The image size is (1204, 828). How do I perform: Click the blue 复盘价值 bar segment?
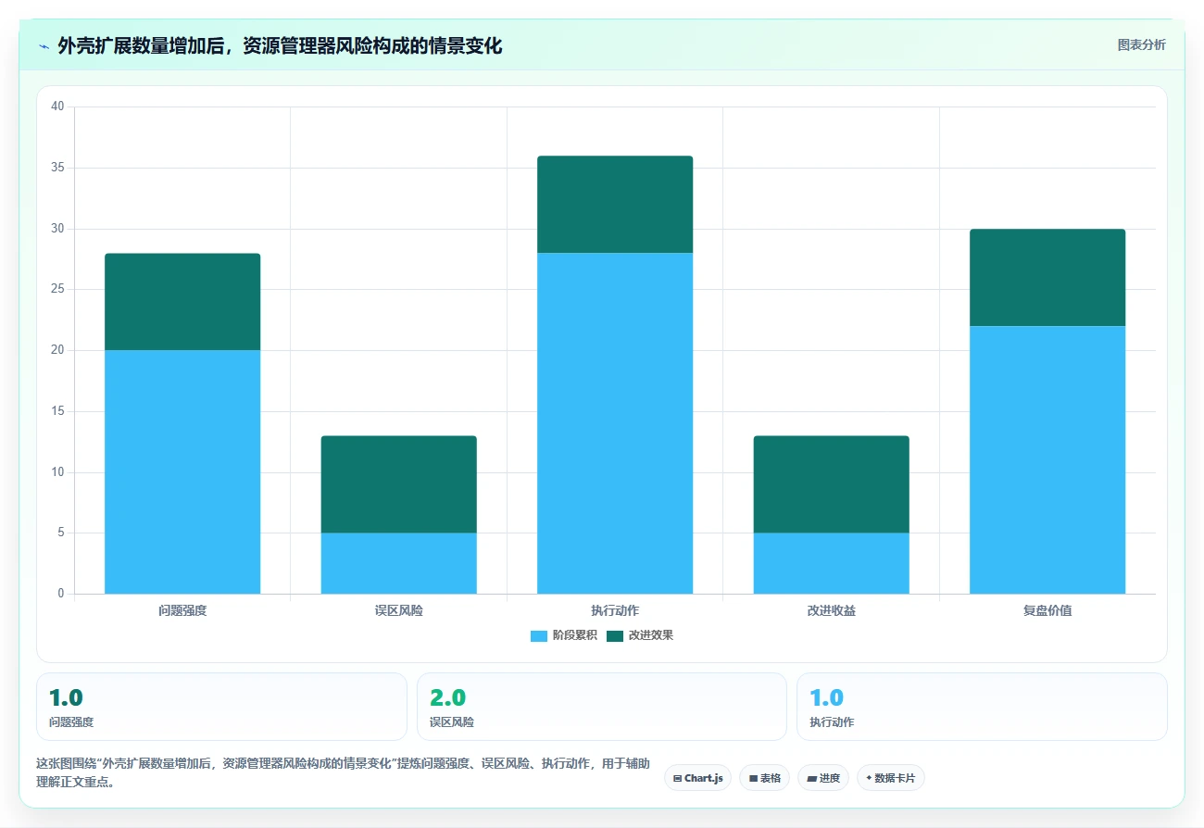1047,459
